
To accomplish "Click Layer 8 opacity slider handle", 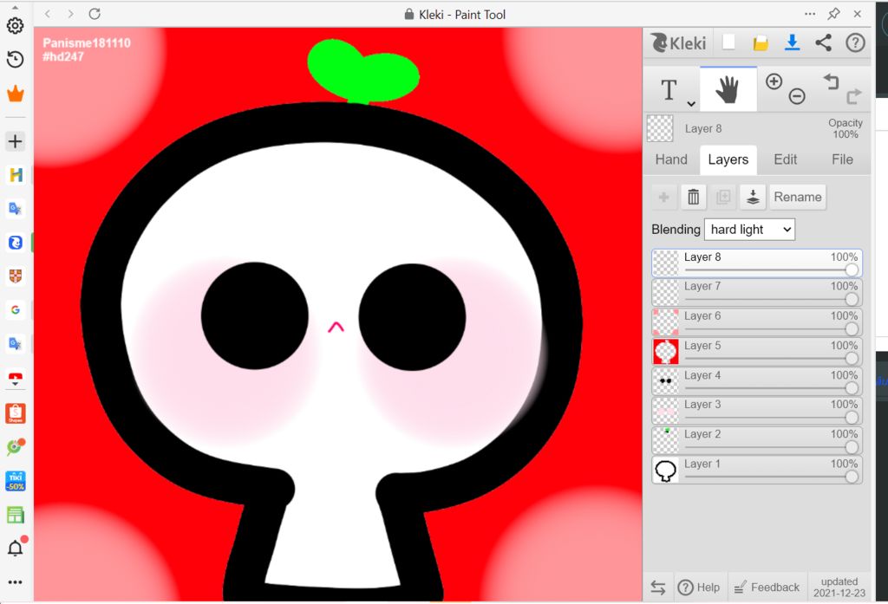I will point(852,270).
